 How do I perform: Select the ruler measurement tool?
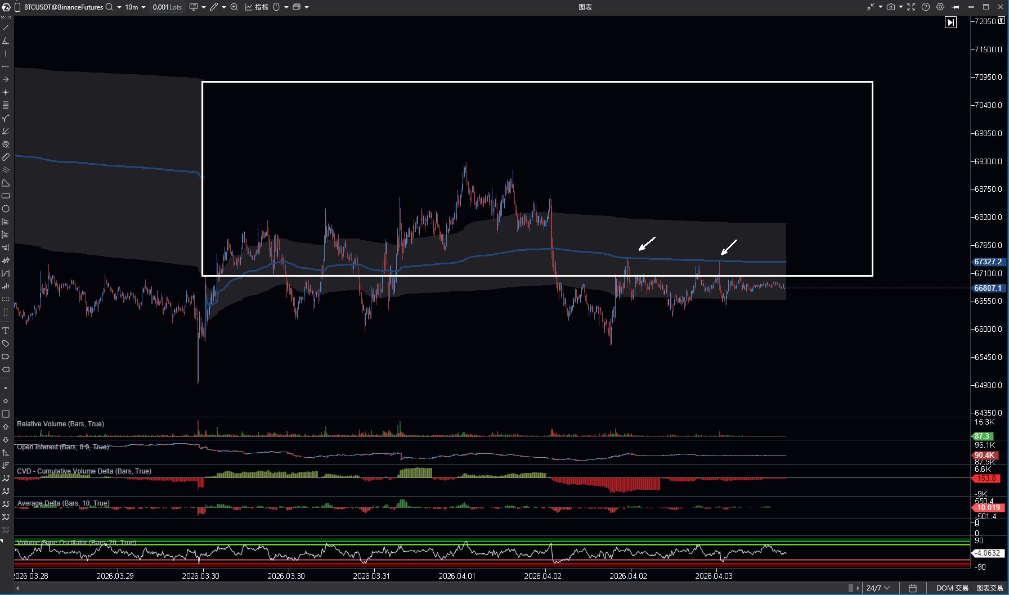[x=6, y=157]
